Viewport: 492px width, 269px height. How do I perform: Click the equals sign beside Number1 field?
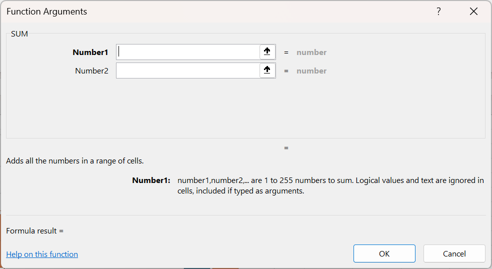tap(286, 52)
